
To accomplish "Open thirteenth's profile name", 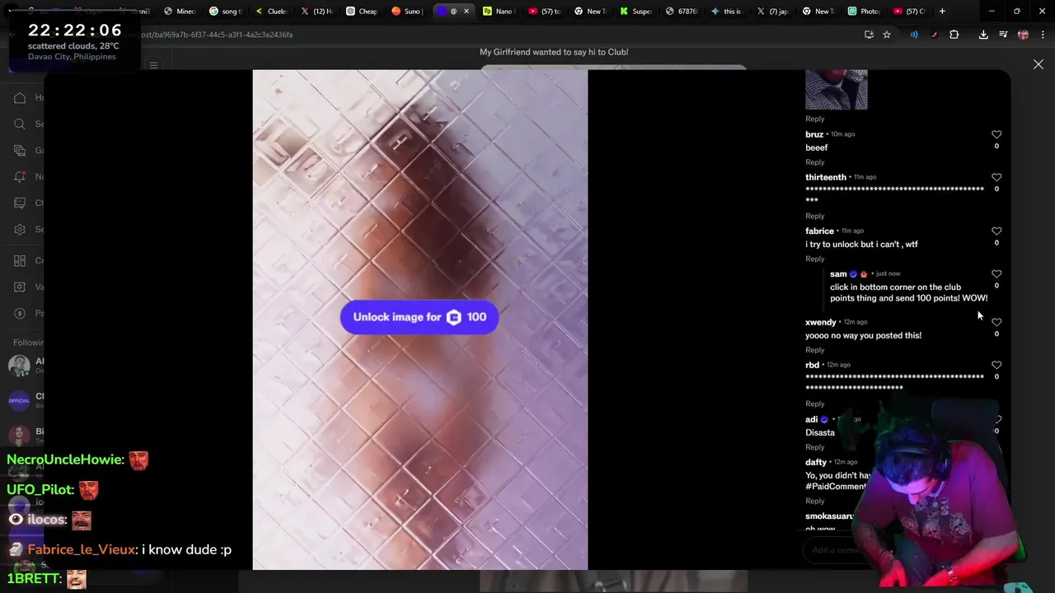I will pos(826,177).
